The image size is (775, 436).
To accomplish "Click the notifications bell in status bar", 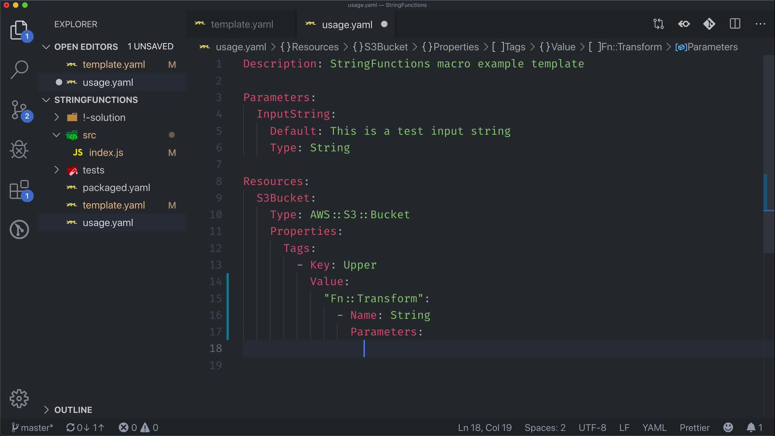I will click(751, 428).
